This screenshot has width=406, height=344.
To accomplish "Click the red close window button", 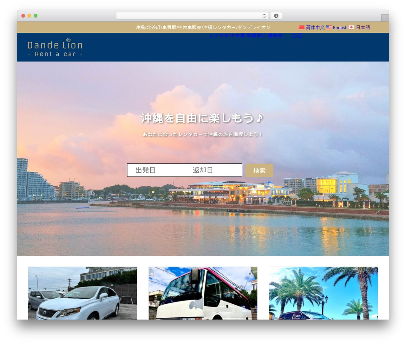I will pos(23,16).
